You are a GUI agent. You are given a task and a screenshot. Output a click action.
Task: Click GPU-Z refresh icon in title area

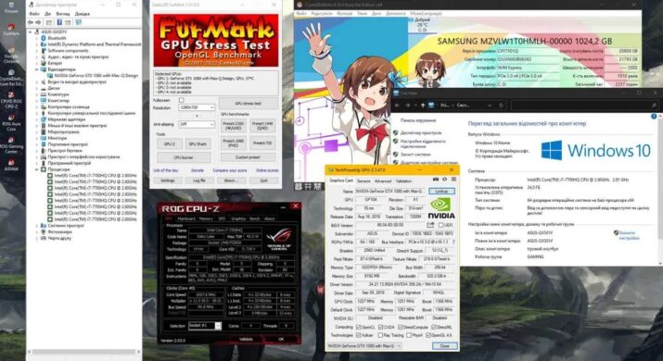point(444,180)
